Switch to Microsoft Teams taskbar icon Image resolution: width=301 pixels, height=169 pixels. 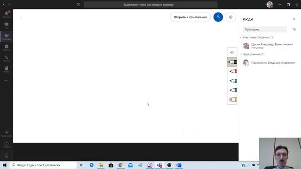tap(159, 165)
